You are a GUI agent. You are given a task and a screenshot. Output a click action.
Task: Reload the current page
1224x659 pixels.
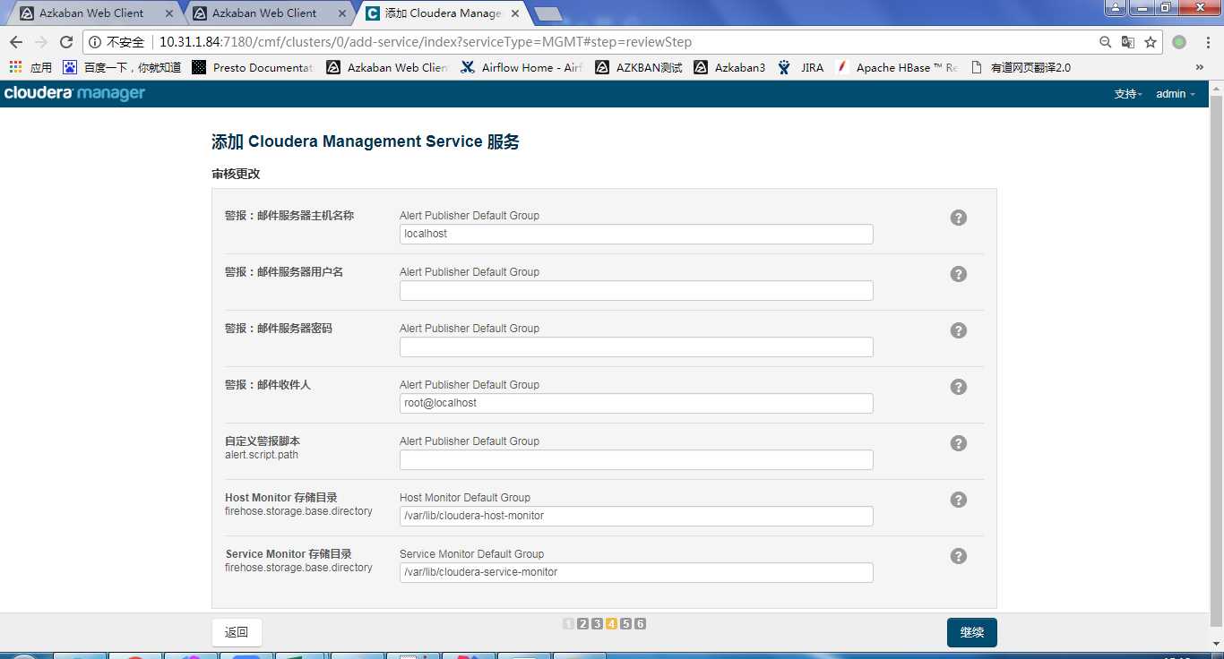click(x=66, y=42)
